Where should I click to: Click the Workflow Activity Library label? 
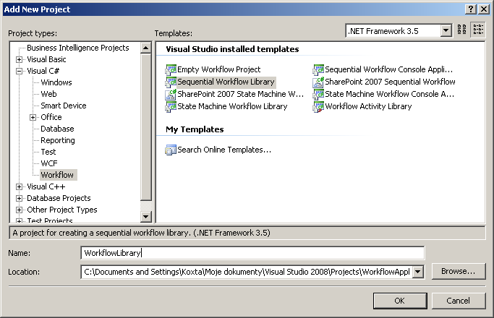(x=368, y=106)
